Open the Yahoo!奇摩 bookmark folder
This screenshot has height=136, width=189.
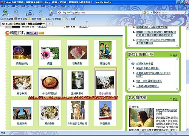[x=52, y=19]
